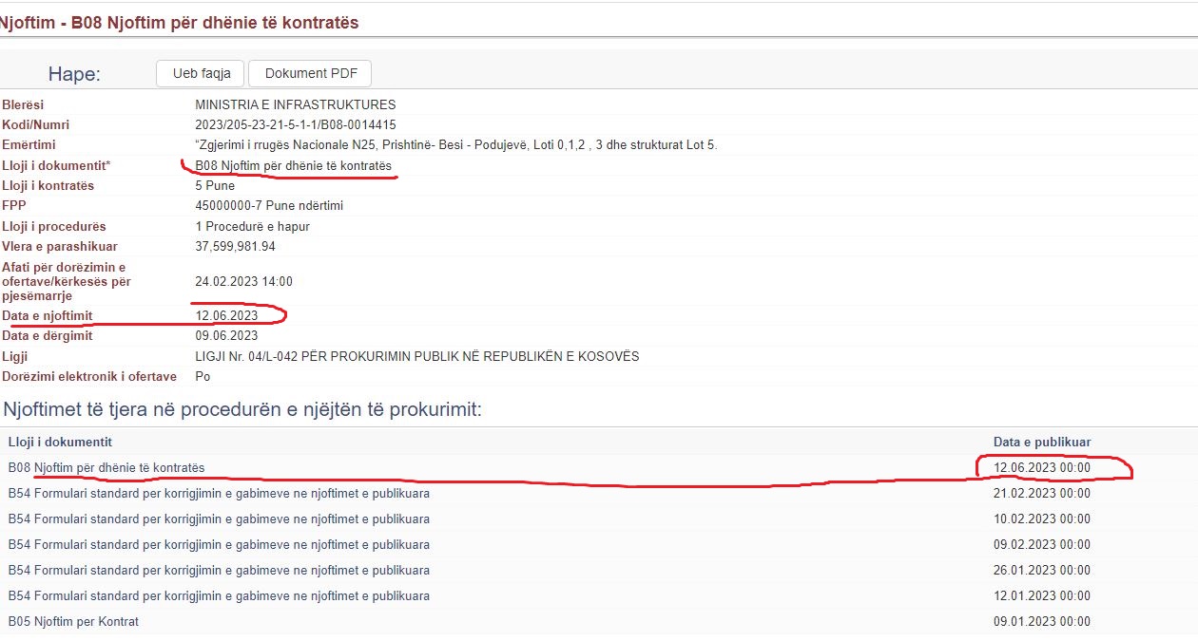
Task: Click the FPP value 45000000-7 Pune ndërtimi
Action: pyautogui.click(x=269, y=207)
